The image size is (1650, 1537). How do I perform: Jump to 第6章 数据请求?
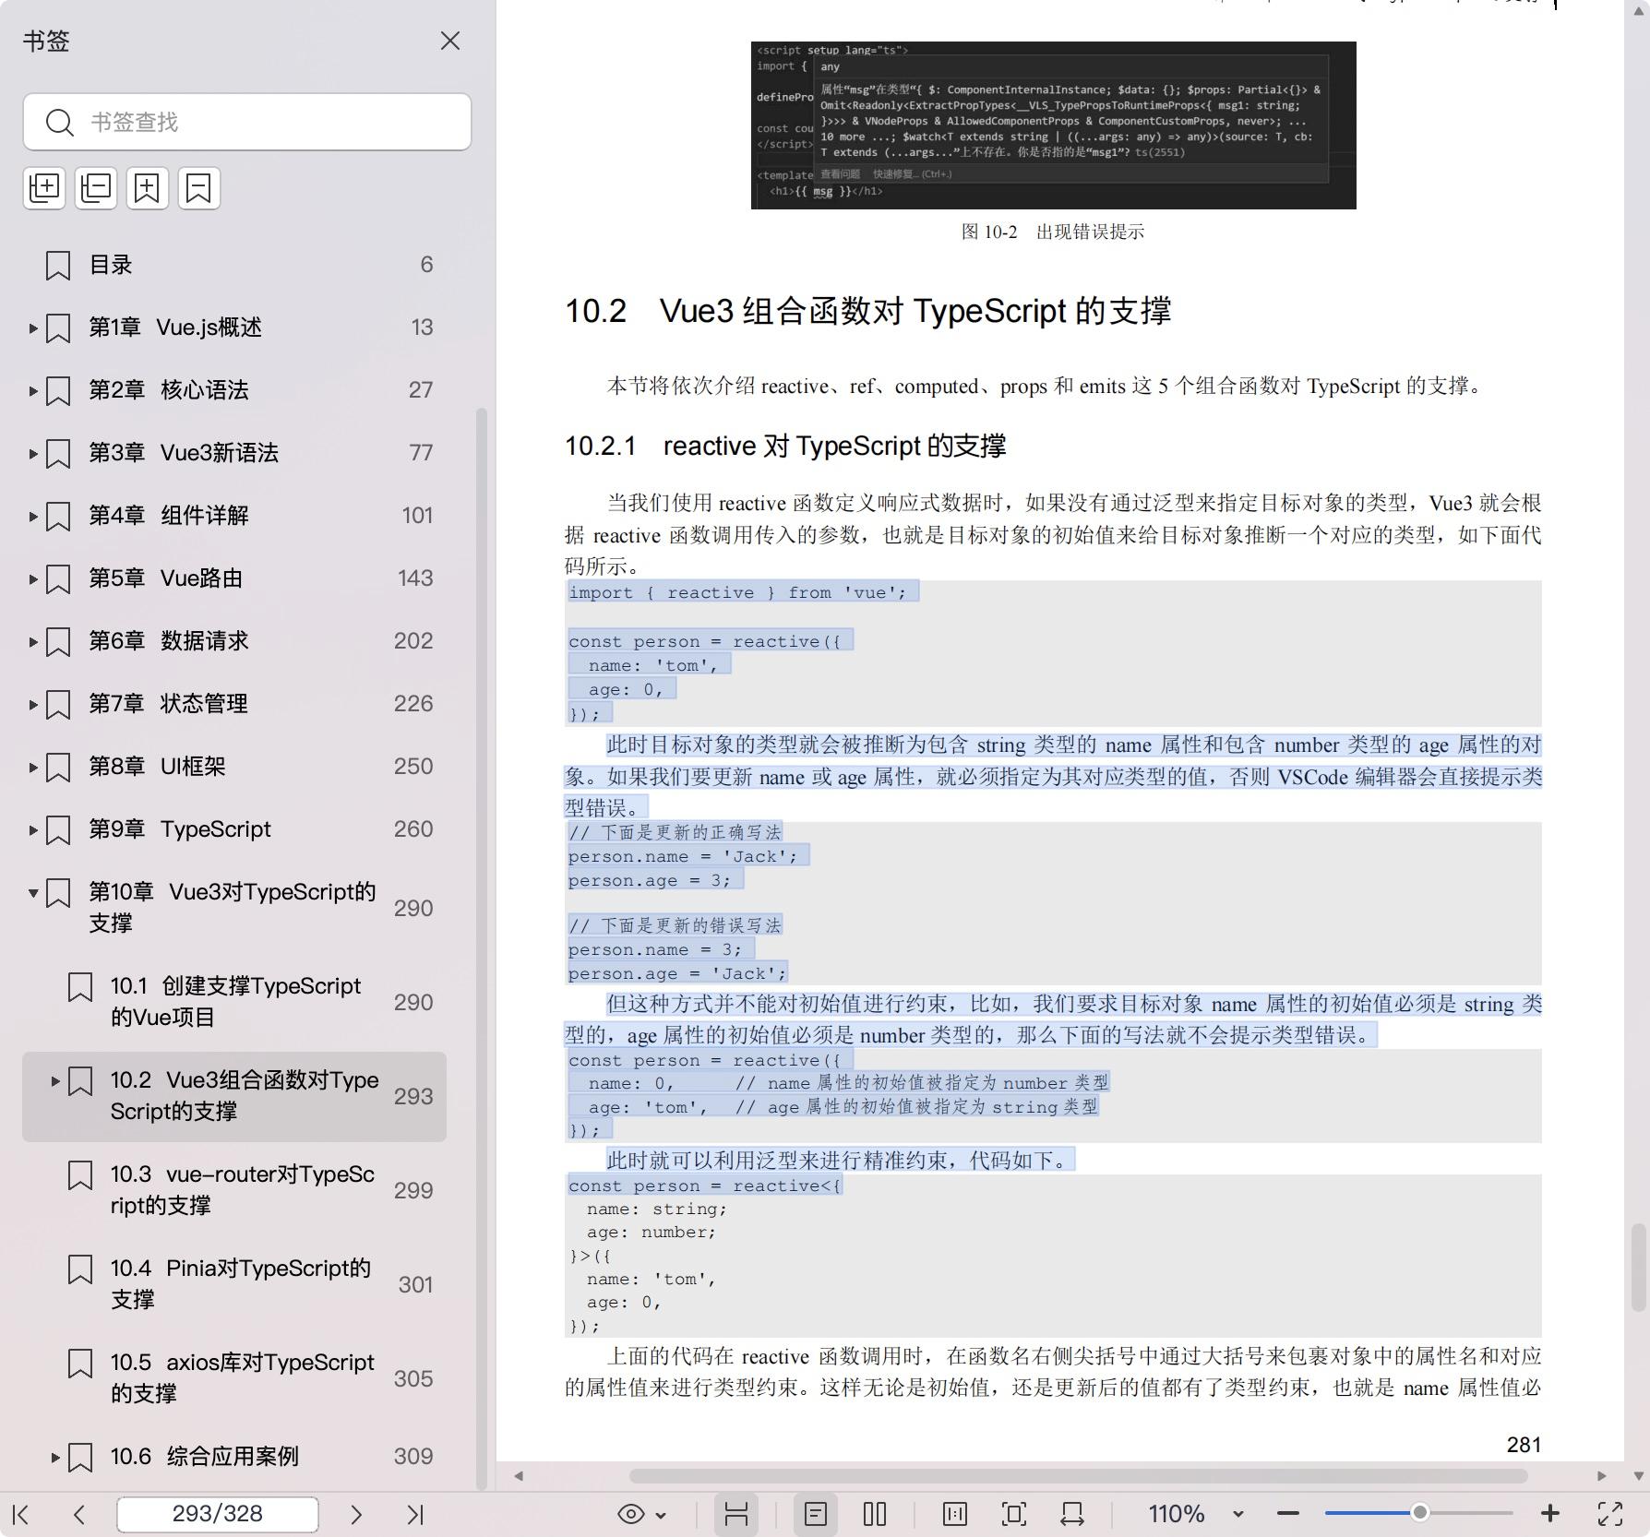tap(169, 641)
